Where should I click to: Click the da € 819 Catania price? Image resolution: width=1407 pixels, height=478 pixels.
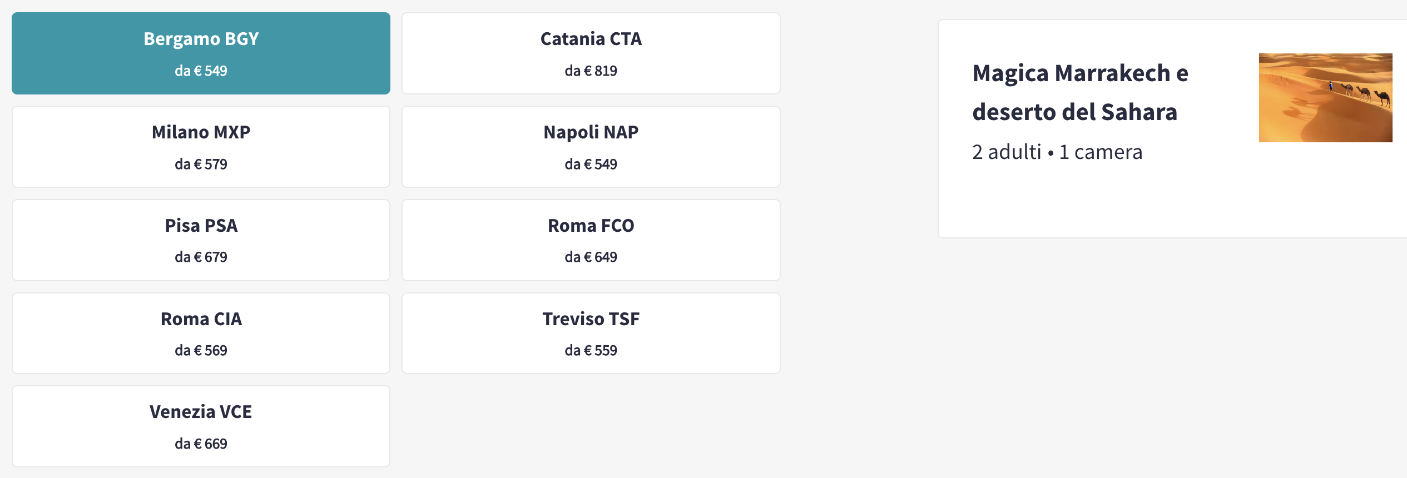pos(591,71)
